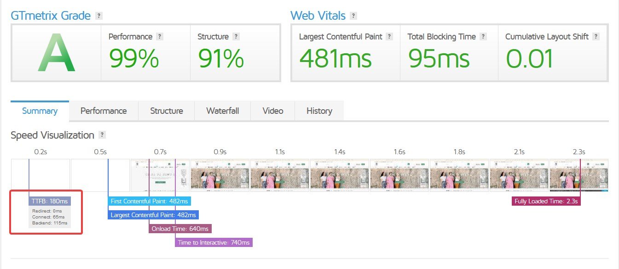This screenshot has height=269, width=619.
Task: Click the Backend: 115ms detail
Action: coord(49,223)
